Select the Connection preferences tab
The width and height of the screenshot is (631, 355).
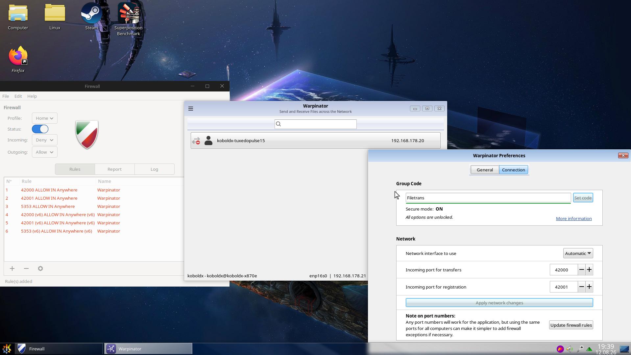[x=513, y=170]
